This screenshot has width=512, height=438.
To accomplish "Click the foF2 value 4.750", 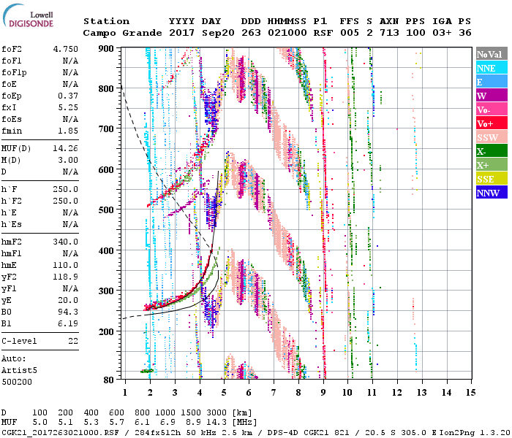I will tap(65, 49).
